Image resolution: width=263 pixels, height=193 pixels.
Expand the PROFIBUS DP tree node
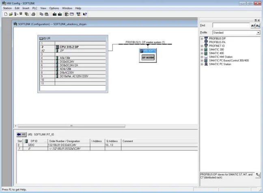[202, 39]
